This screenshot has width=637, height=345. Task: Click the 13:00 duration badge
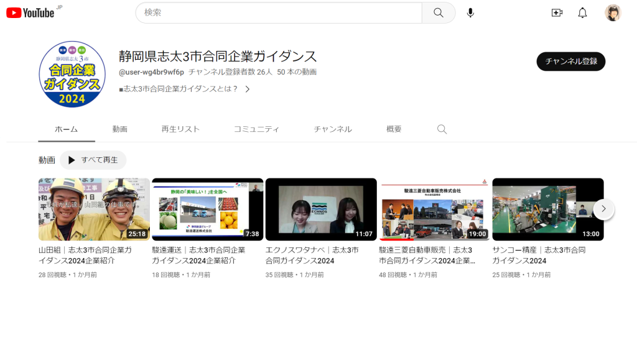pyautogui.click(x=591, y=234)
